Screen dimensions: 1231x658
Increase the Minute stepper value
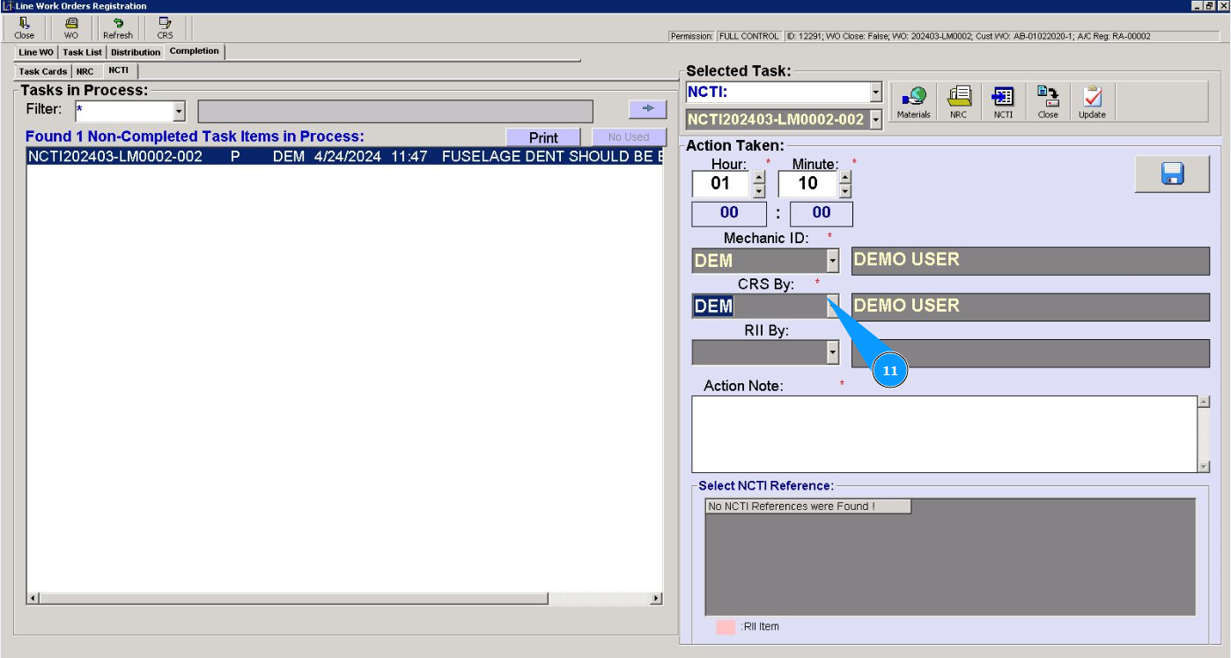(x=845, y=177)
